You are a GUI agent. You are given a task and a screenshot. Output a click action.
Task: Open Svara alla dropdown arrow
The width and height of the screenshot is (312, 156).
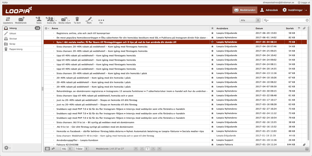(56, 21)
